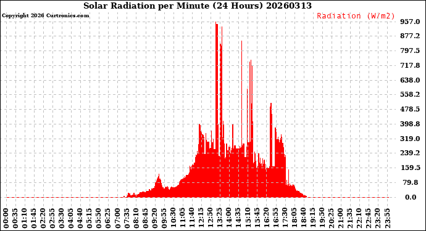This screenshot has width=426, height=231.
Task: Click the 398.8 y-axis value
Action: point(410,124)
